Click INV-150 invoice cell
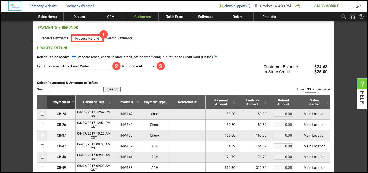This screenshot has height=173, width=368. click(126, 136)
